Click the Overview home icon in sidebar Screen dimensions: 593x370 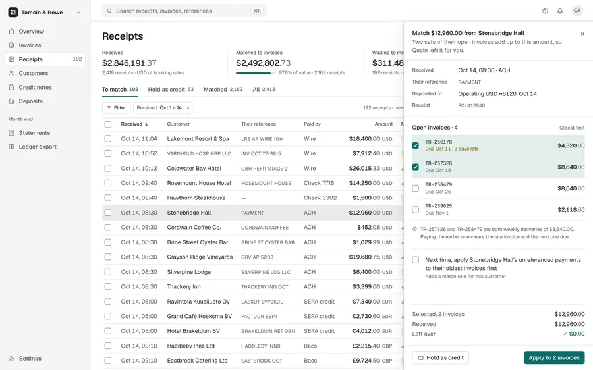(11, 32)
